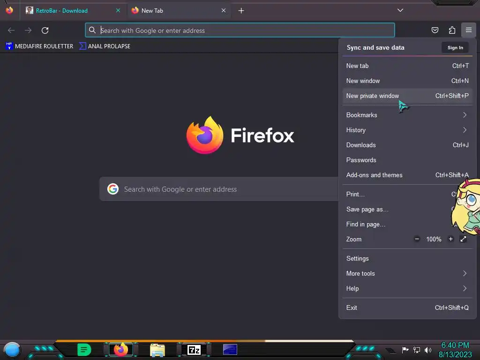Open the Extensions puzzle icon
This screenshot has width=480, height=360.
point(452,30)
